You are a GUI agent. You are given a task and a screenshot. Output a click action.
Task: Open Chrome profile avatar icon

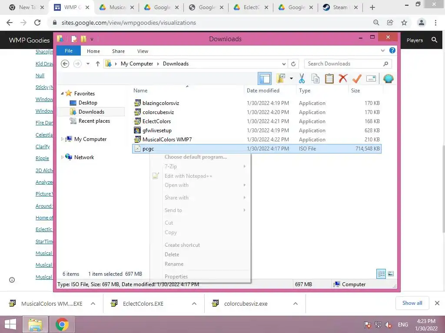(422, 23)
